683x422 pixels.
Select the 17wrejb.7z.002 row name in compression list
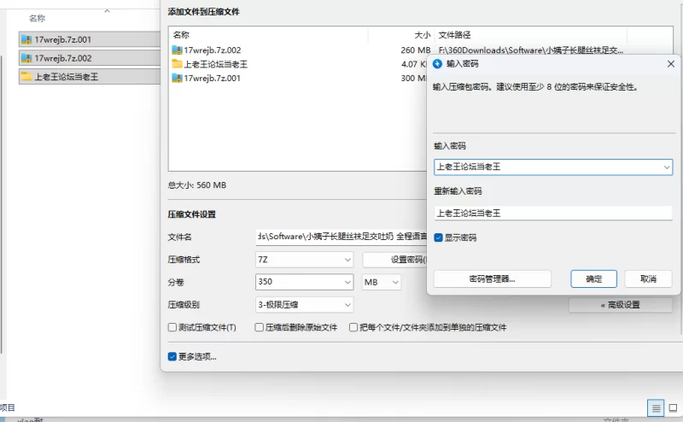pos(212,50)
